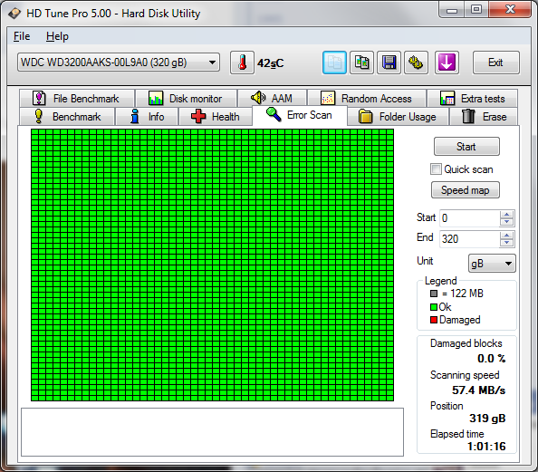Click the green Ok legend swatch

(x=434, y=307)
